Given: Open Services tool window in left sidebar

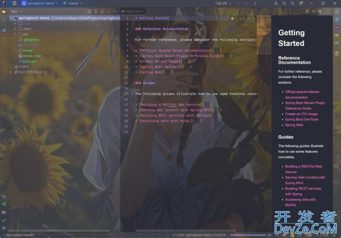Looking at the screenshot, I should tap(4, 197).
